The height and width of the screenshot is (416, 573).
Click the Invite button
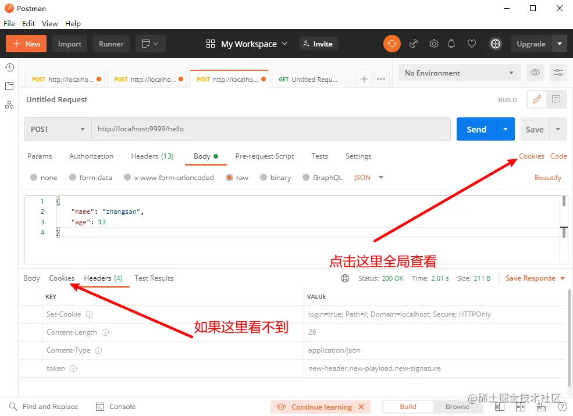[318, 44]
